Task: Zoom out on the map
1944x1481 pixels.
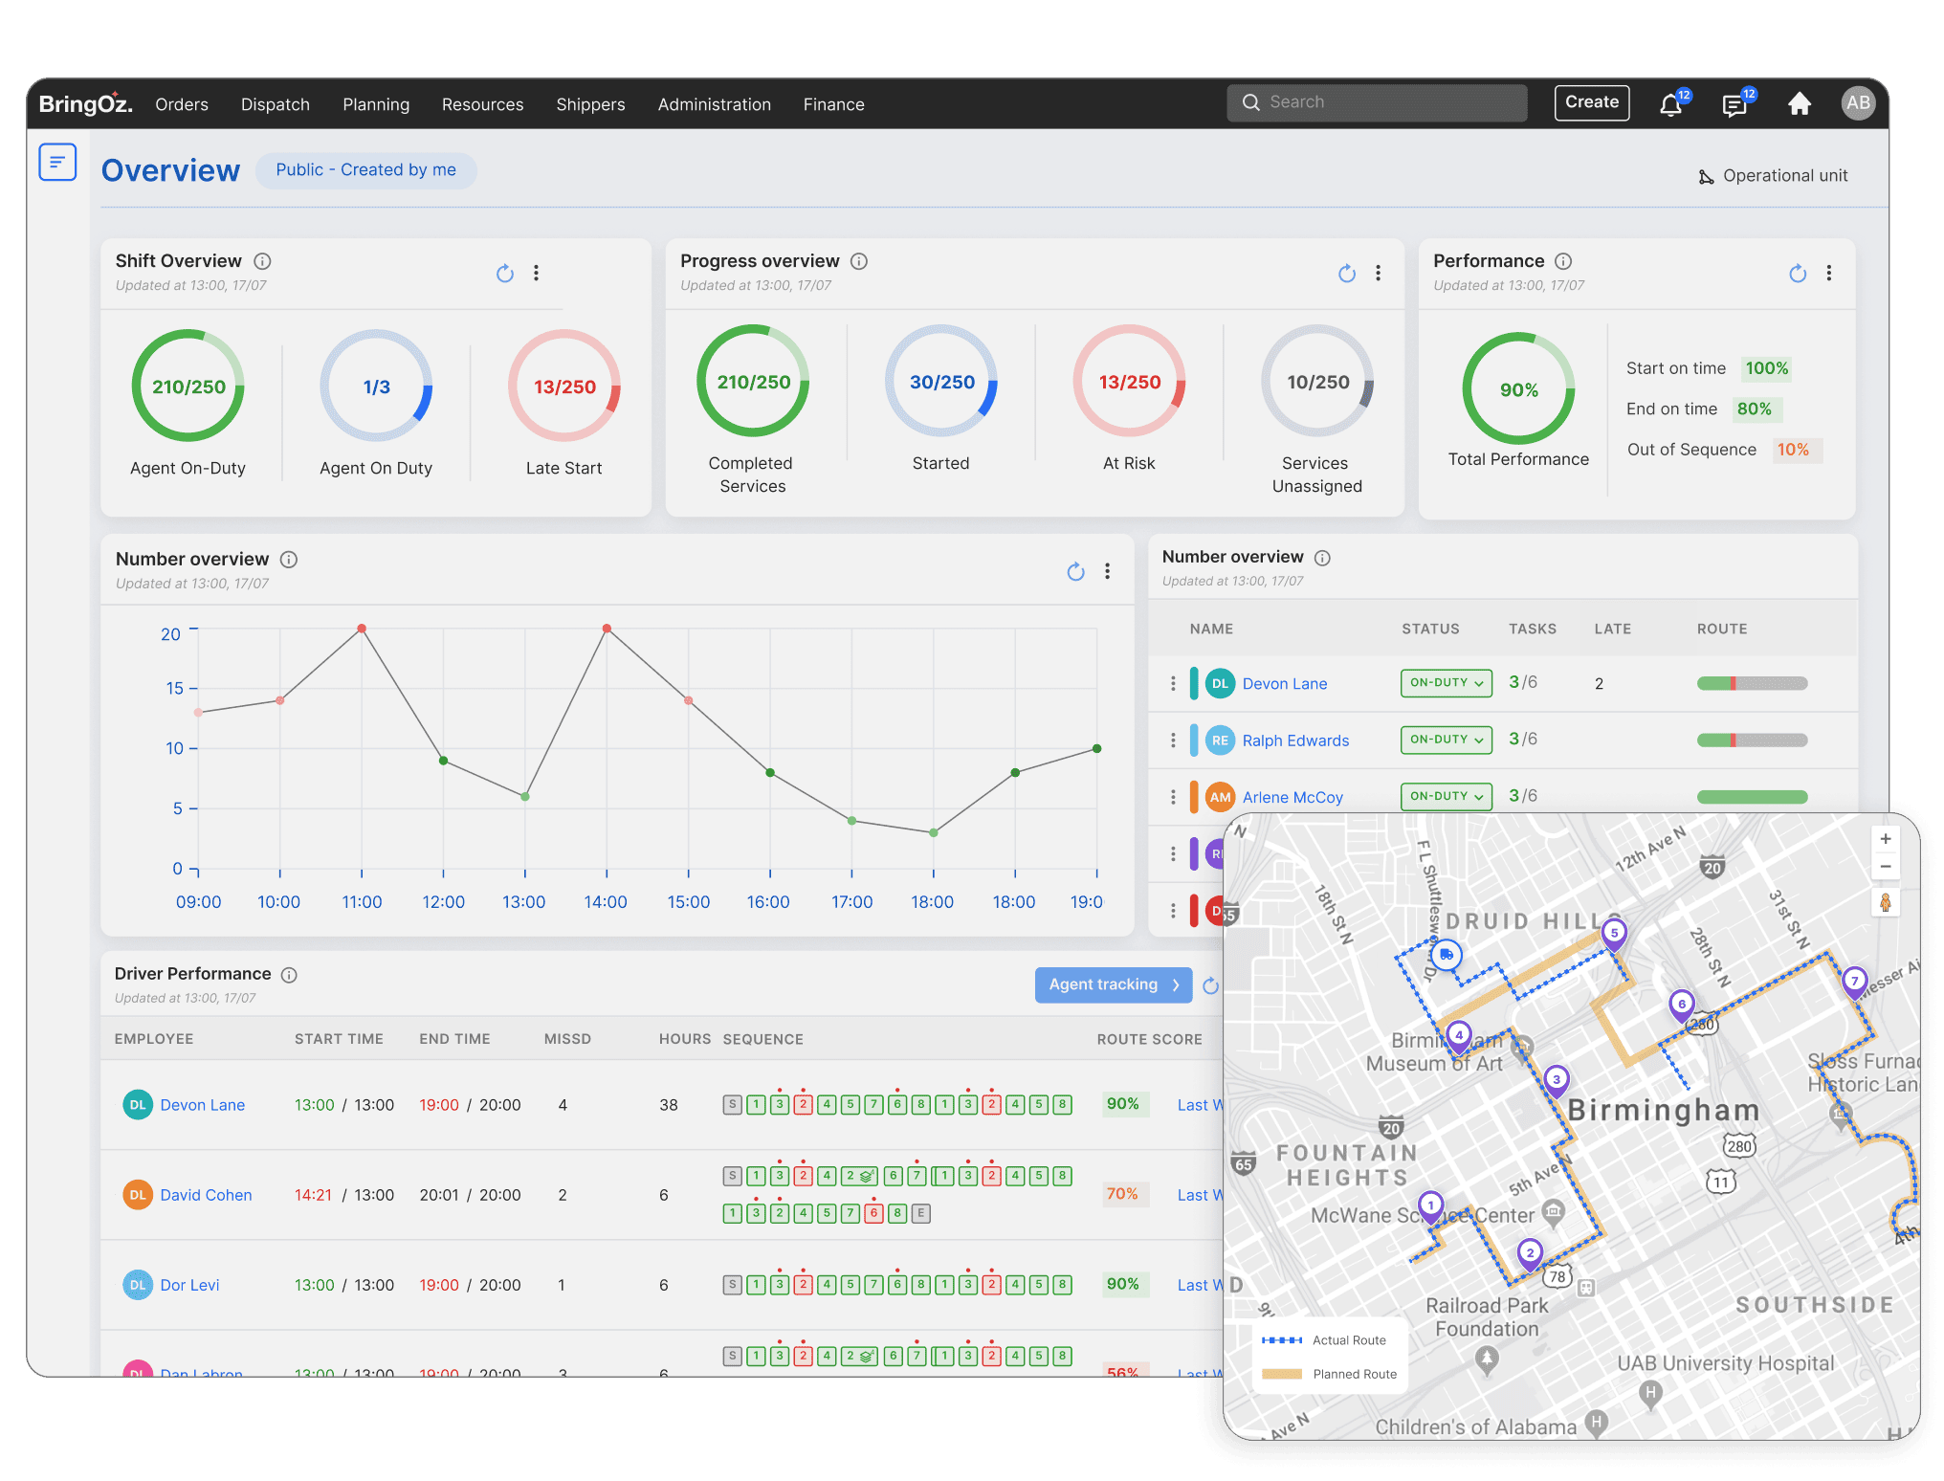Action: 1886,867
